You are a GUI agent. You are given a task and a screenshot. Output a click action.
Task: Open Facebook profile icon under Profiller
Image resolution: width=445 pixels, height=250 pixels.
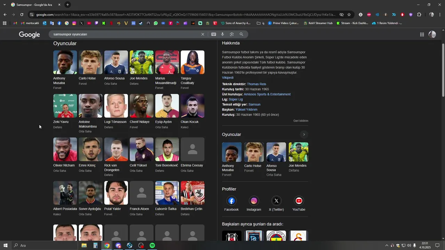[x=232, y=201]
